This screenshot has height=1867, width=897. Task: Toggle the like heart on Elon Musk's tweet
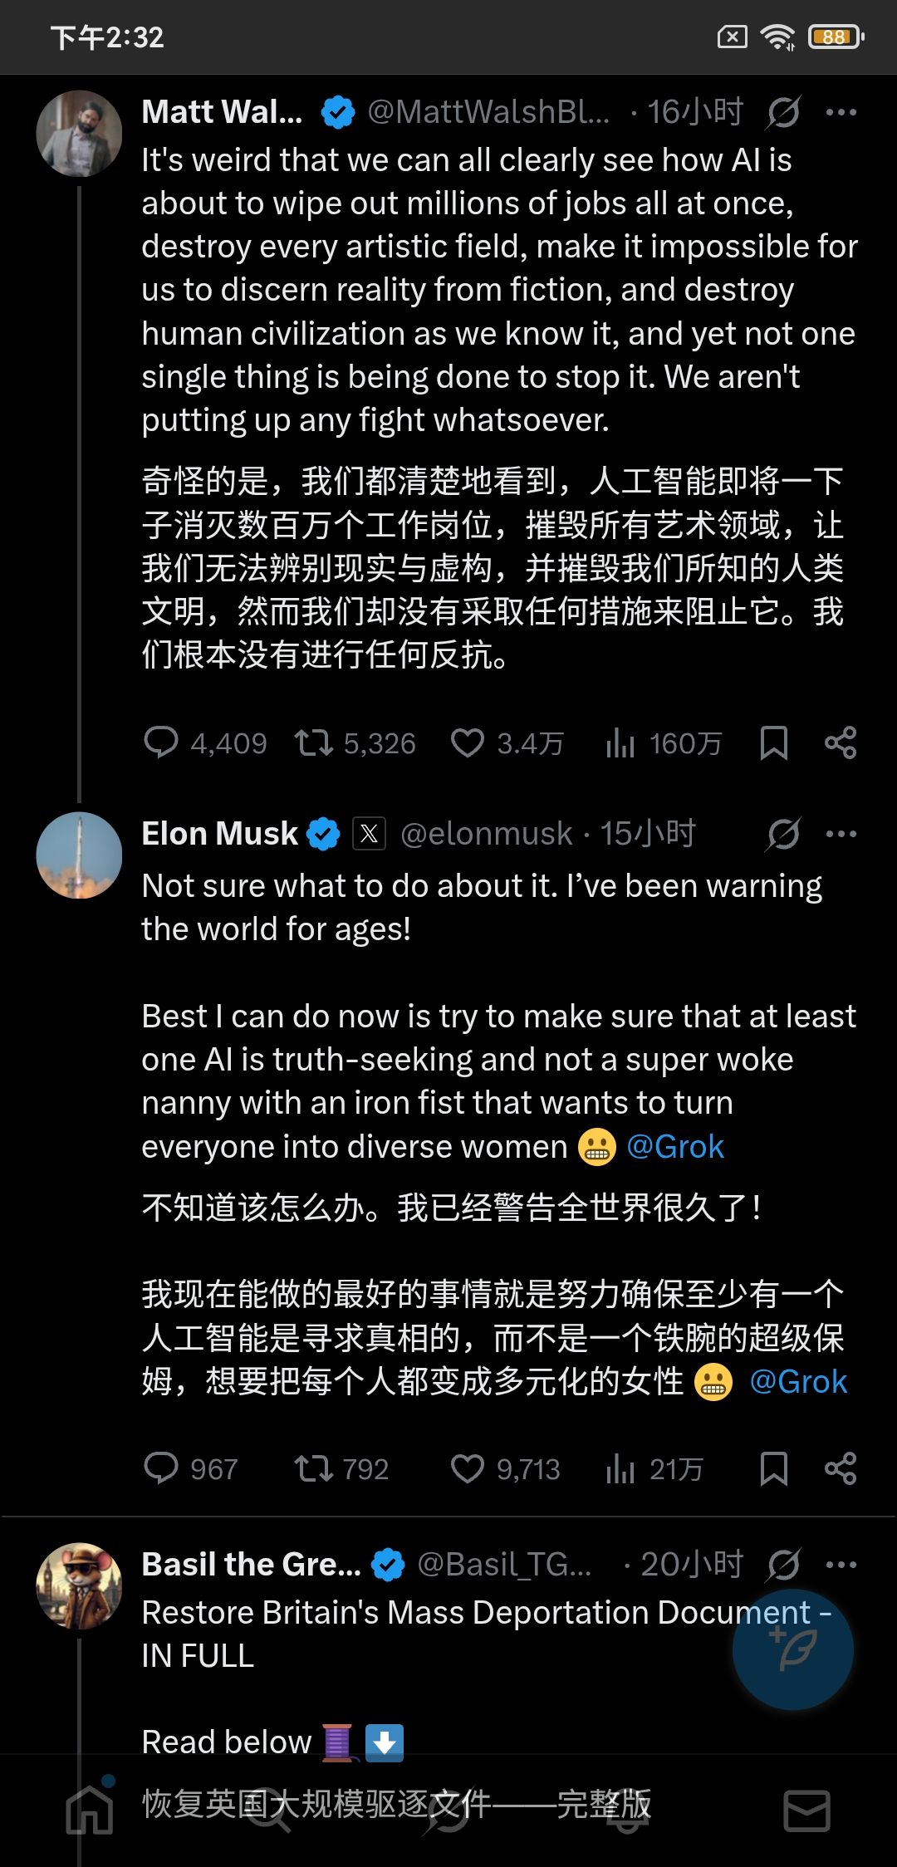pyautogui.click(x=468, y=1468)
